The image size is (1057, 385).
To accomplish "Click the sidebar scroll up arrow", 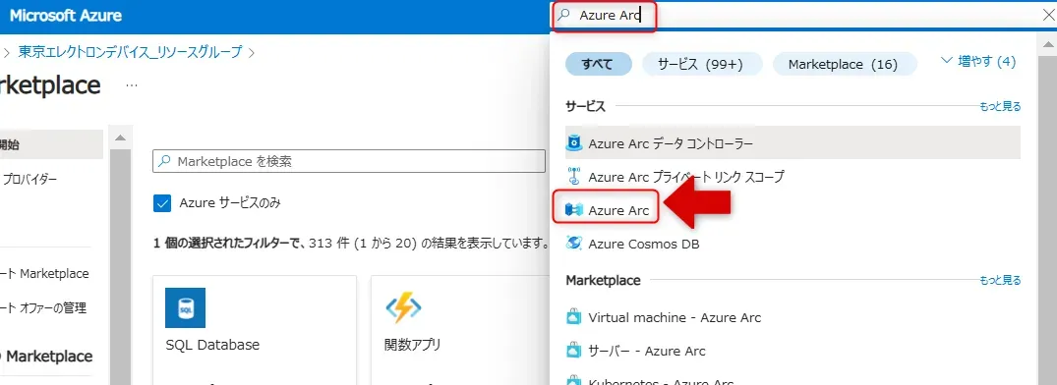I will pyautogui.click(x=120, y=137).
